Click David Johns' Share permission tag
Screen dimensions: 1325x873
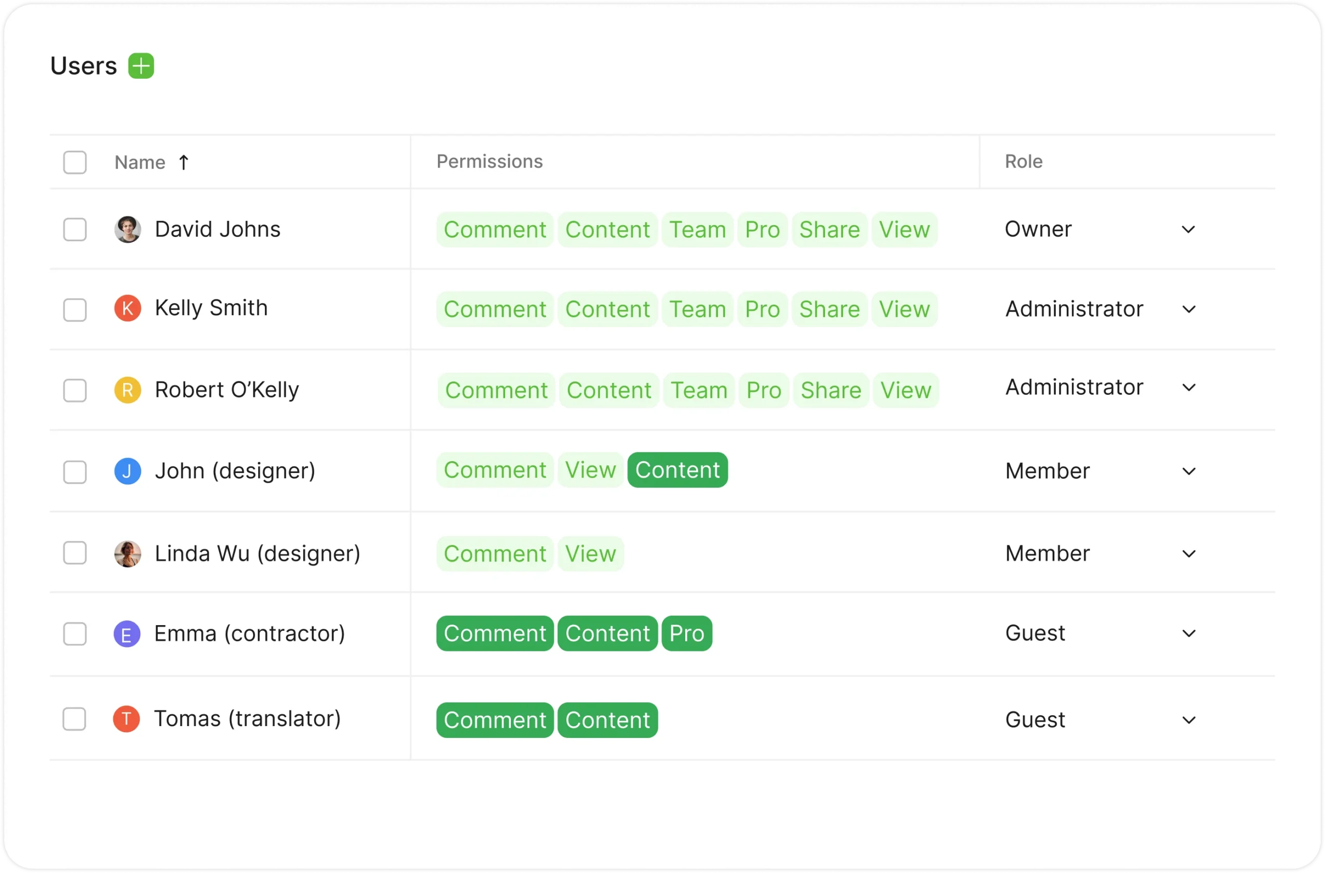click(829, 229)
